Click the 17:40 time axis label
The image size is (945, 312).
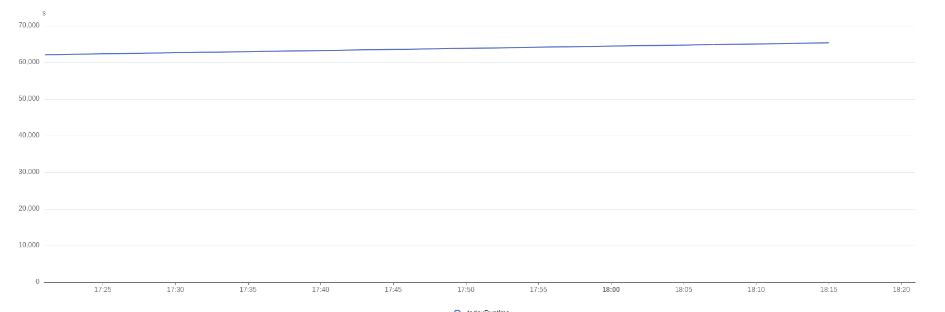point(321,290)
